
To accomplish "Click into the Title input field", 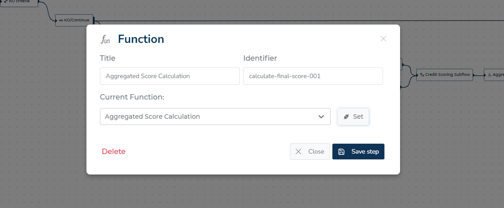I will (x=170, y=76).
